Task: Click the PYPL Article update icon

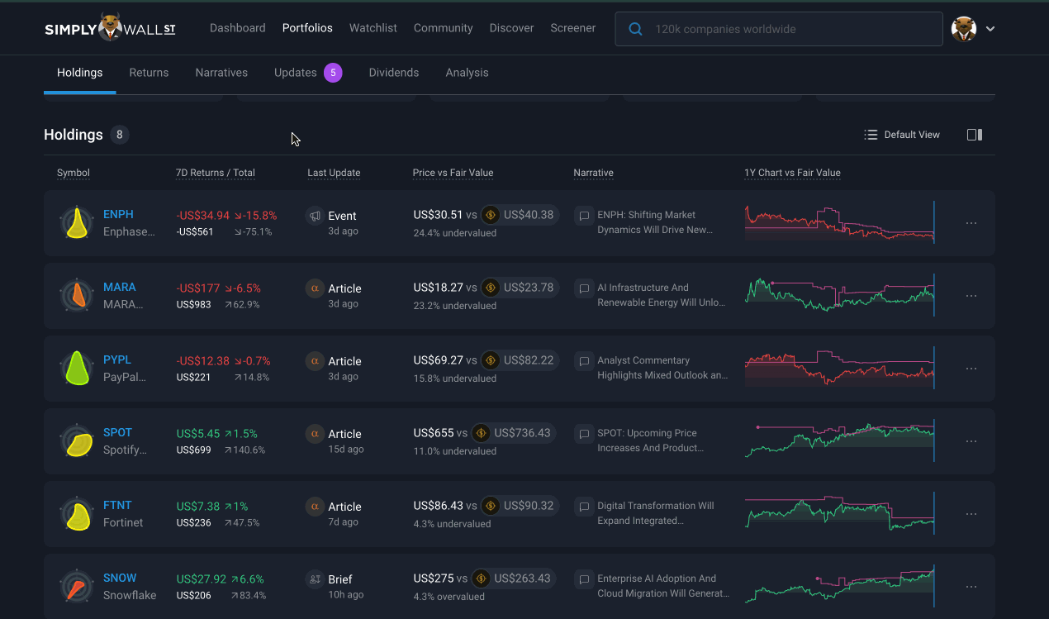Action: coord(315,361)
